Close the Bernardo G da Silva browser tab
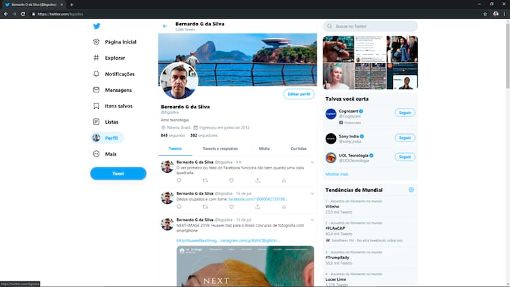 pos(61,5)
